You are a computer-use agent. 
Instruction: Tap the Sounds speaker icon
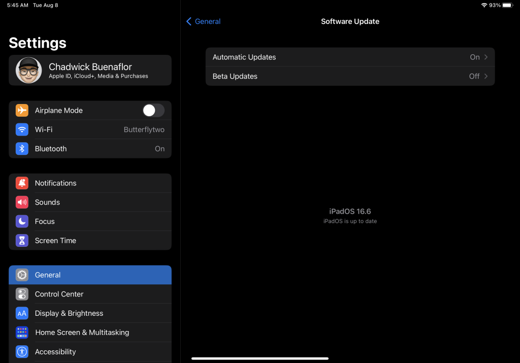(x=22, y=202)
